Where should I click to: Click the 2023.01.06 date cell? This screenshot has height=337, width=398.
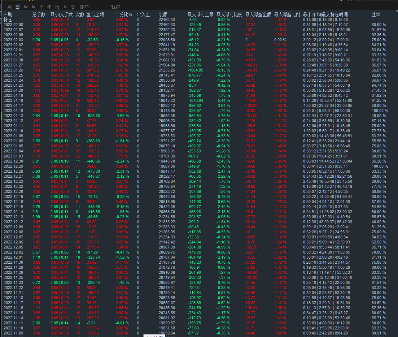13,141
